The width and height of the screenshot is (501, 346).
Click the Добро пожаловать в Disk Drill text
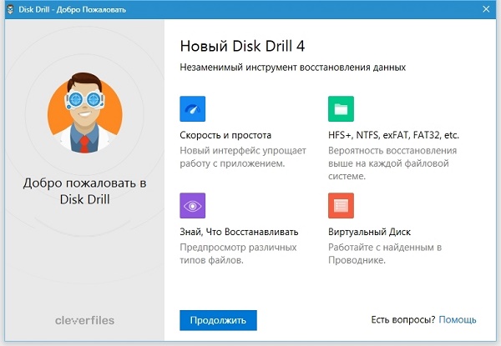[84, 191]
